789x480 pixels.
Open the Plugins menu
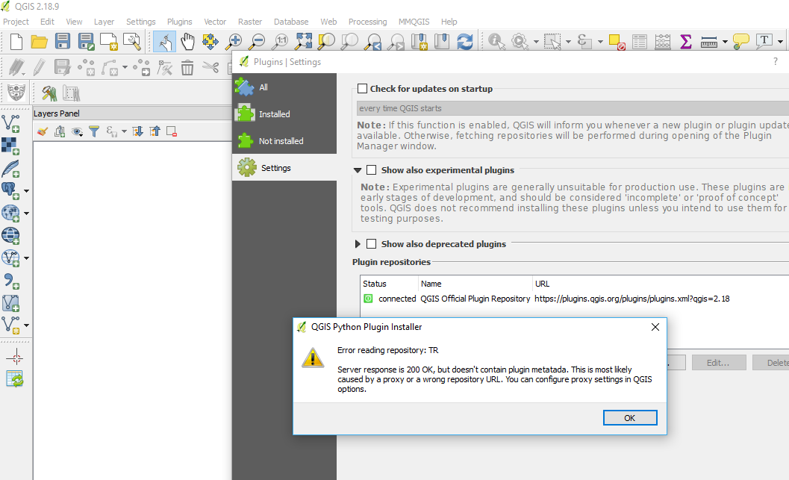(x=180, y=22)
